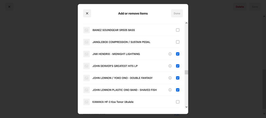266x118 pixels.
Task: Uncheck JIMI HENDRIX - MIDNIGHT LIGHTNING checkbox
Action: point(178,54)
